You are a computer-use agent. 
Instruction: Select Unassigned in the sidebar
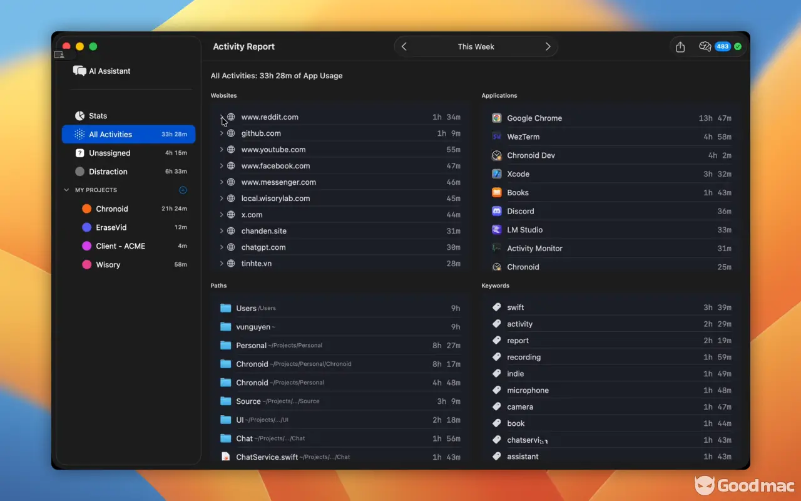tap(110, 153)
